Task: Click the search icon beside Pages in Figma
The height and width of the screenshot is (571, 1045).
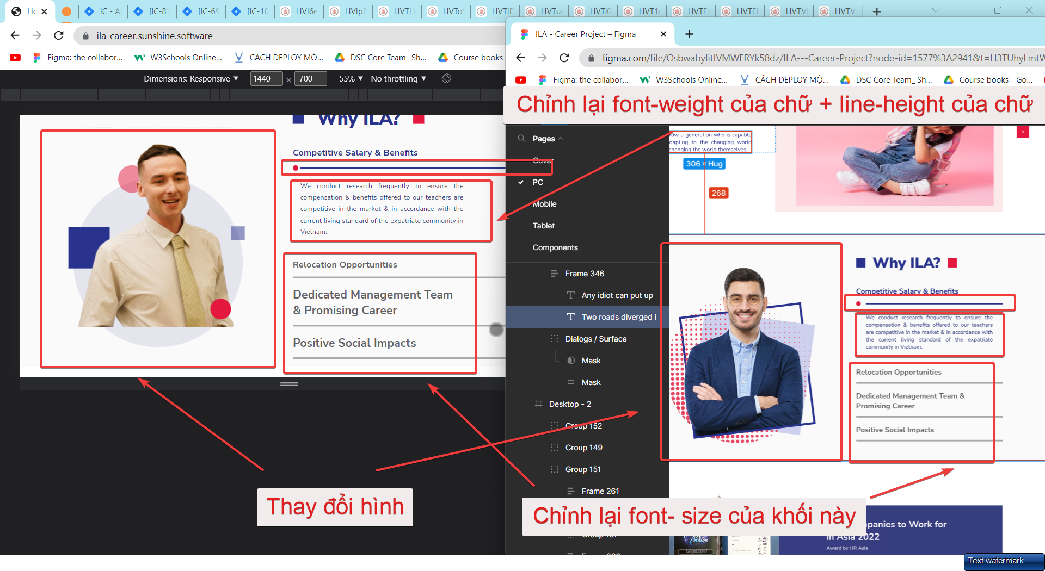Action: (x=521, y=139)
